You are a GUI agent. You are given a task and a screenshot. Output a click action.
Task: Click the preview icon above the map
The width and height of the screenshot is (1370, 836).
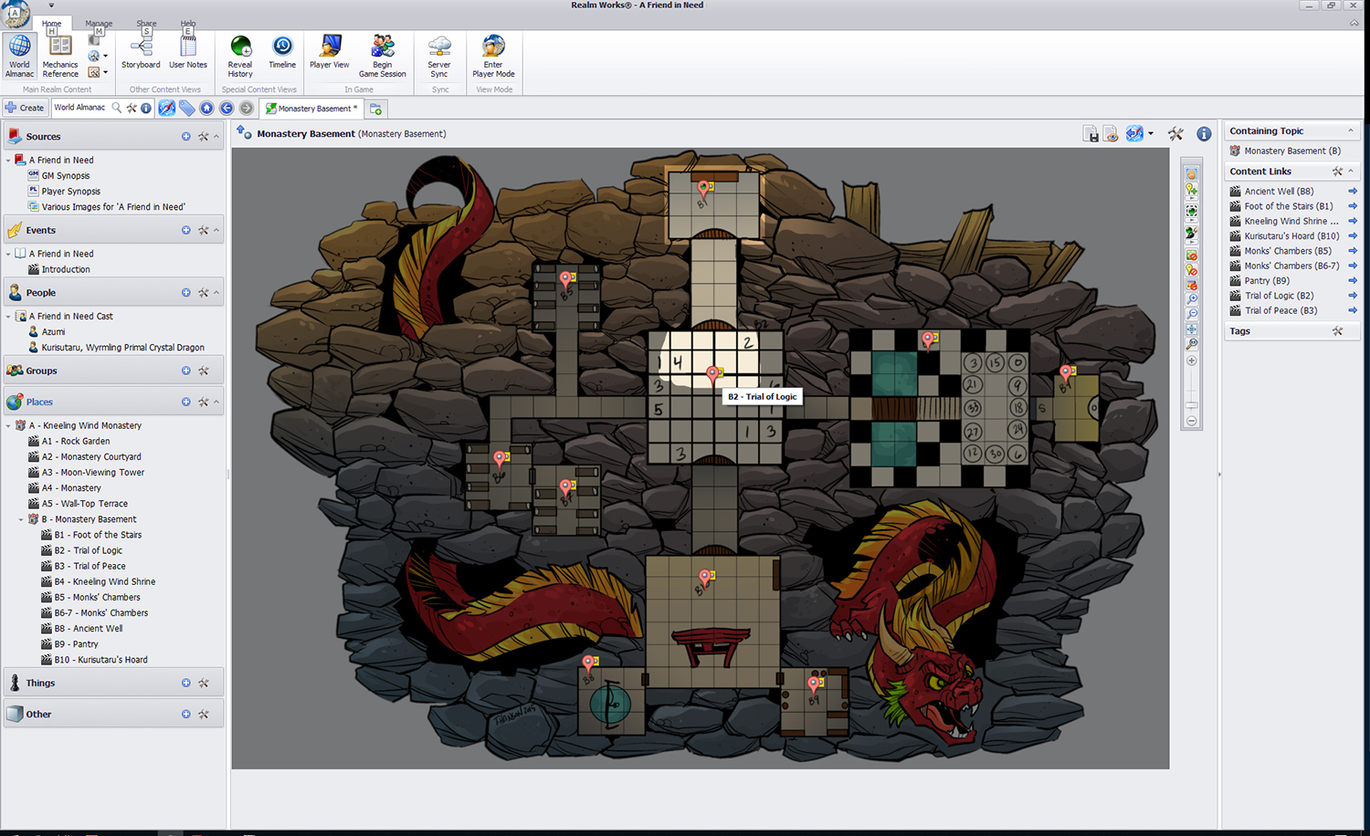1111,134
